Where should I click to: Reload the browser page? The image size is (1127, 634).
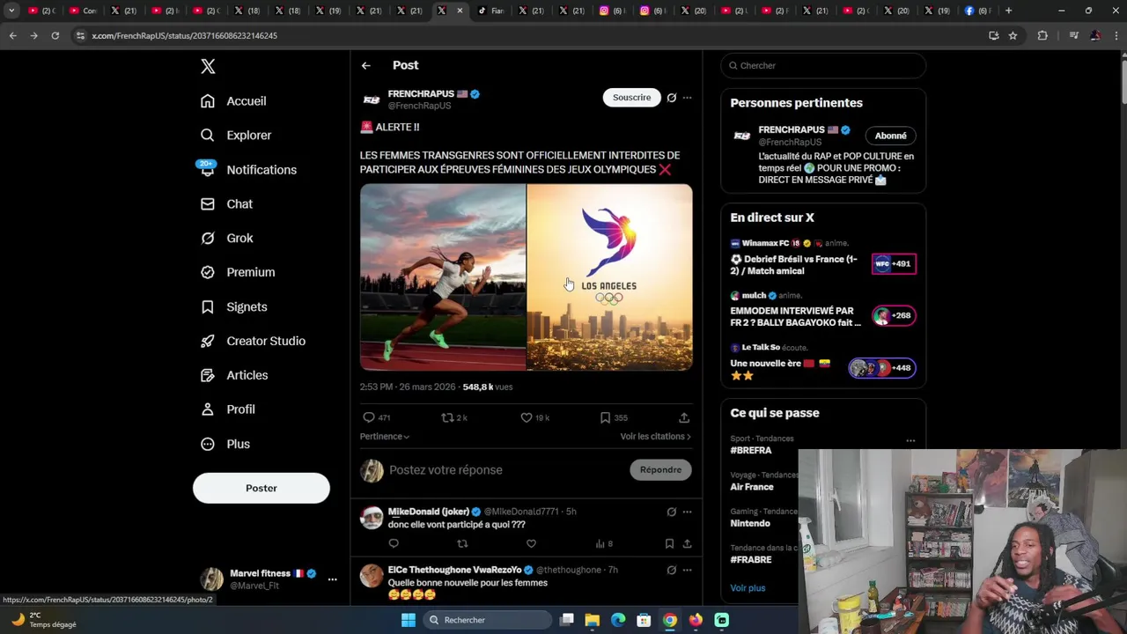(55, 35)
